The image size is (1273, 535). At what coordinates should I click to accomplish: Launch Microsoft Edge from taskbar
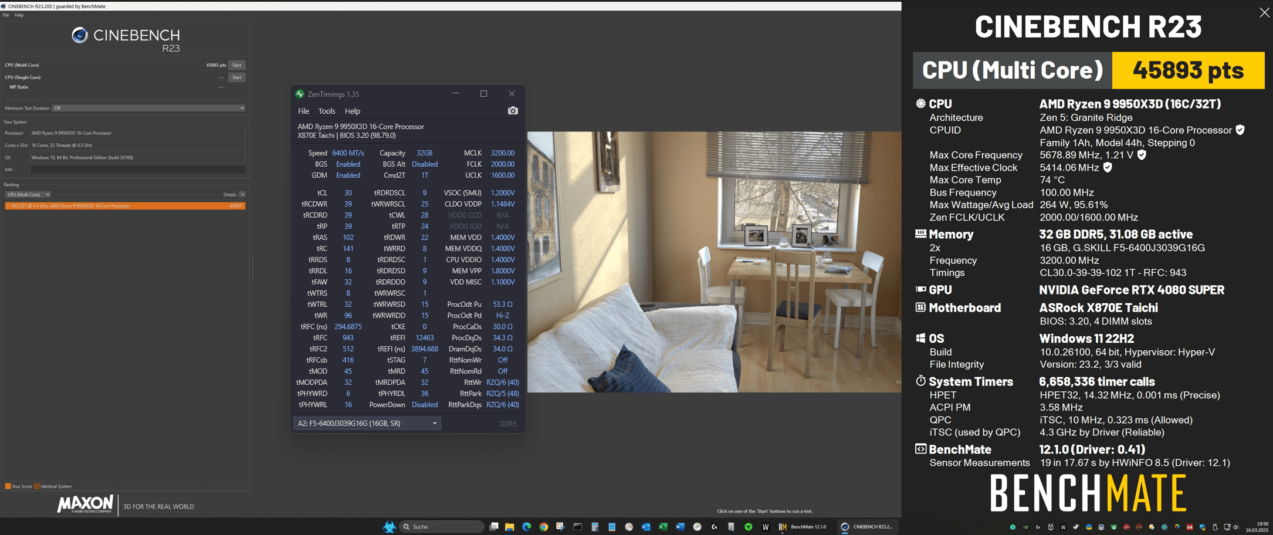click(526, 527)
